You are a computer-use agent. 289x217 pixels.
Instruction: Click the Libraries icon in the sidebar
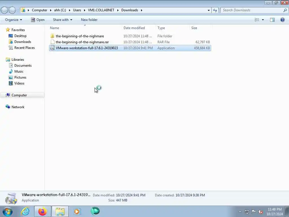click(8, 59)
